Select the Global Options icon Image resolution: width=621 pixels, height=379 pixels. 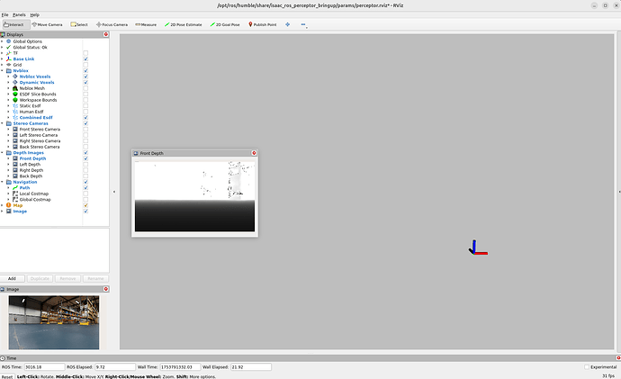click(x=9, y=41)
